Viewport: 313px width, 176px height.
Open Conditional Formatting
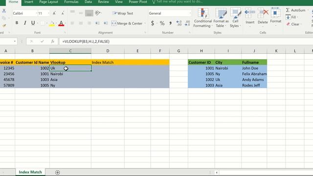click(x=202, y=18)
